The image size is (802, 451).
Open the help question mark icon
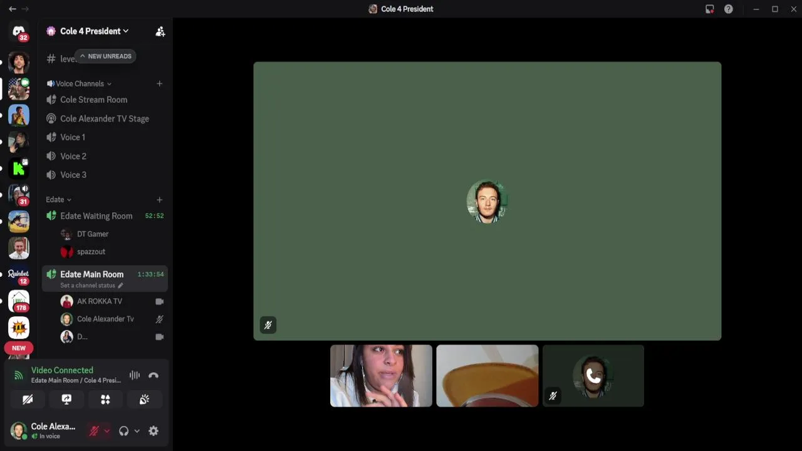point(728,9)
